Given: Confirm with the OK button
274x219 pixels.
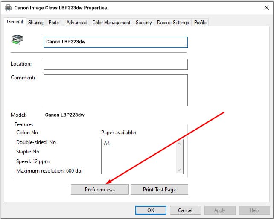Looking at the screenshot, I should (151, 210).
